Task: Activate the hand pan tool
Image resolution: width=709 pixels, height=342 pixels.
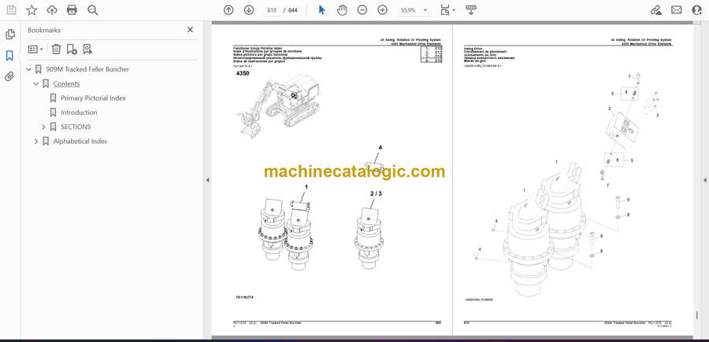Action: coord(342,10)
